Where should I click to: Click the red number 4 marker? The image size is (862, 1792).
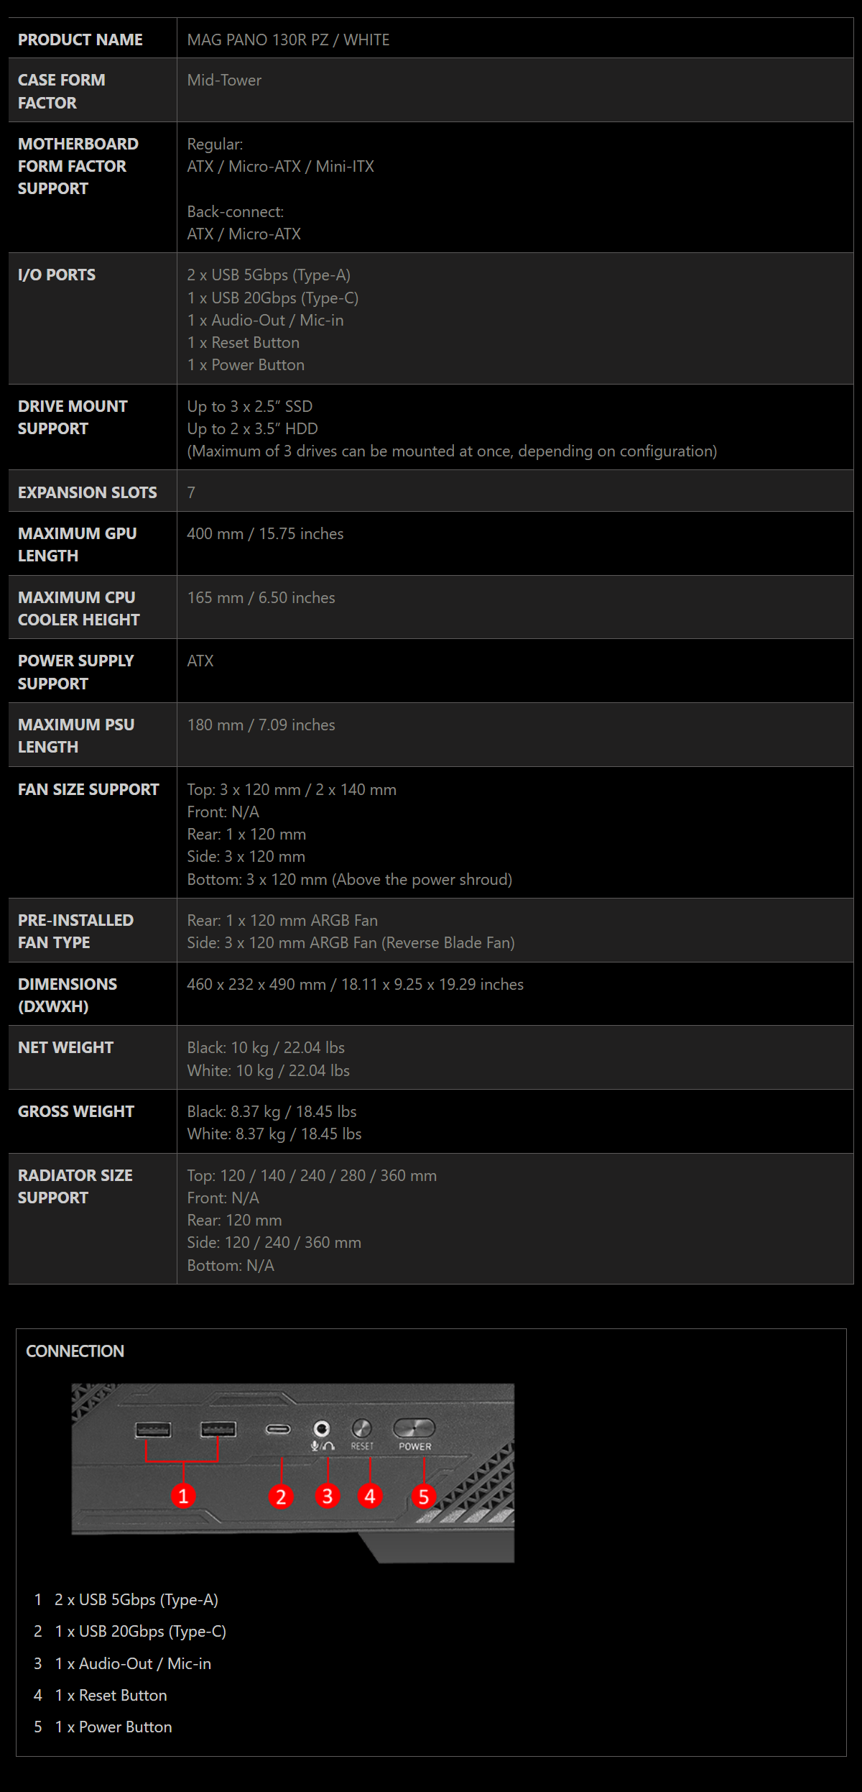pos(370,1496)
